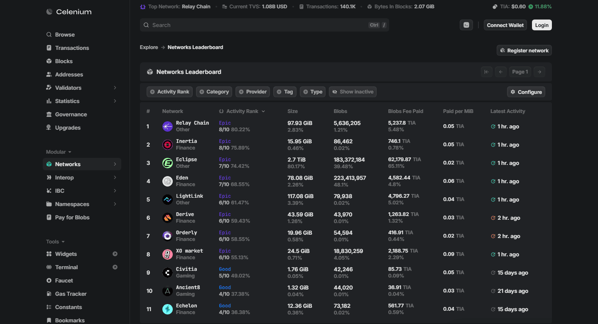Image resolution: width=598 pixels, height=324 pixels.
Task: Sort by Activity Rank column header
Action: click(x=242, y=111)
